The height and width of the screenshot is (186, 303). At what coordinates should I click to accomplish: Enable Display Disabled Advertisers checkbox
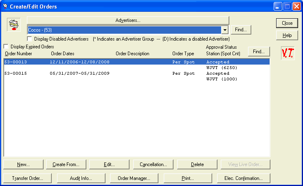coord(30,39)
